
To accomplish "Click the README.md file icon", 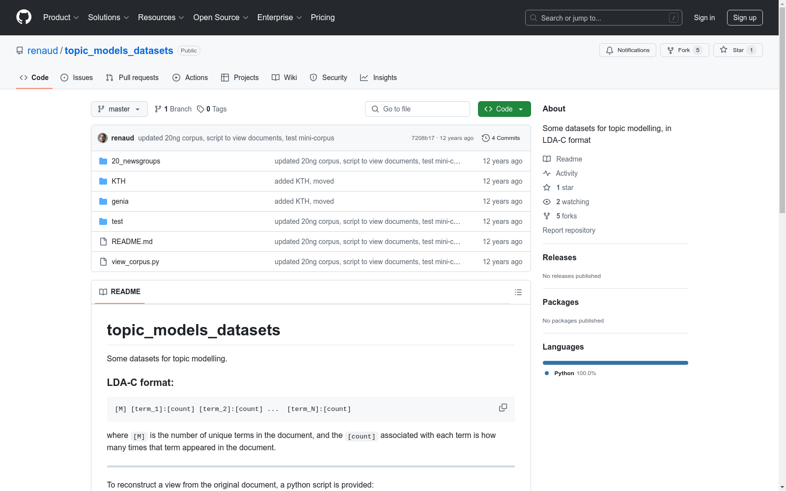I will [x=103, y=242].
